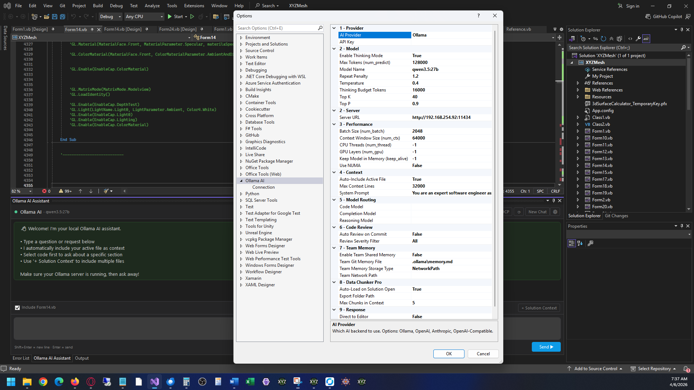Click the Find in Files toolbar icon

click(x=216, y=17)
